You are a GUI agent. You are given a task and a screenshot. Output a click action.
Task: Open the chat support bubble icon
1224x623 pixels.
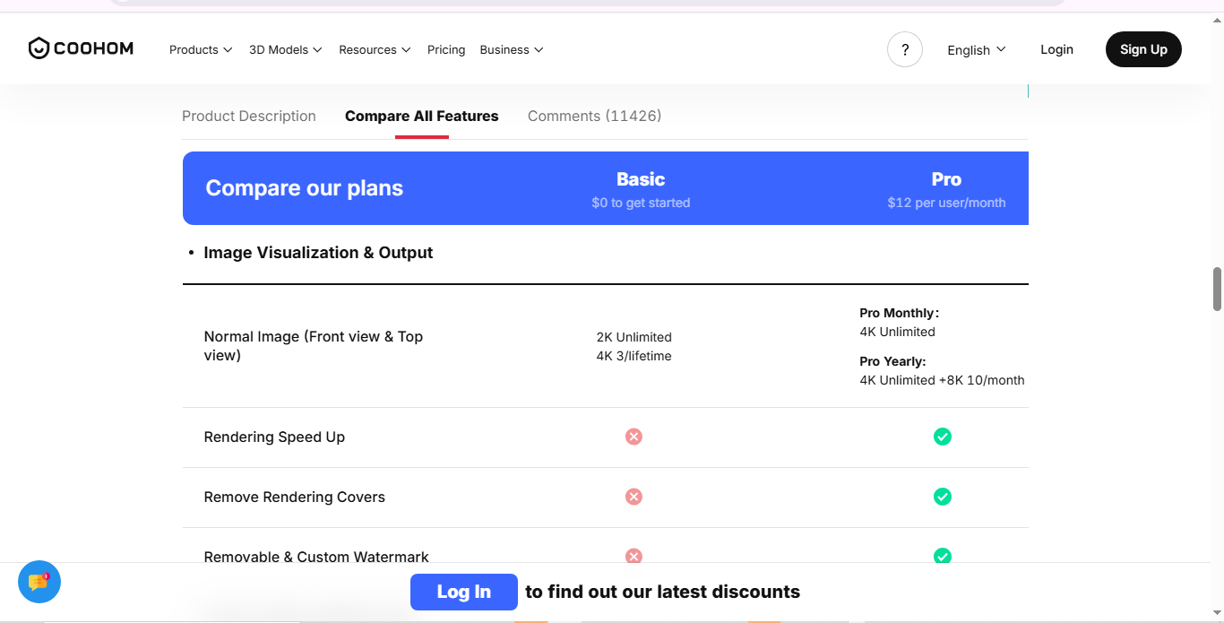click(39, 582)
